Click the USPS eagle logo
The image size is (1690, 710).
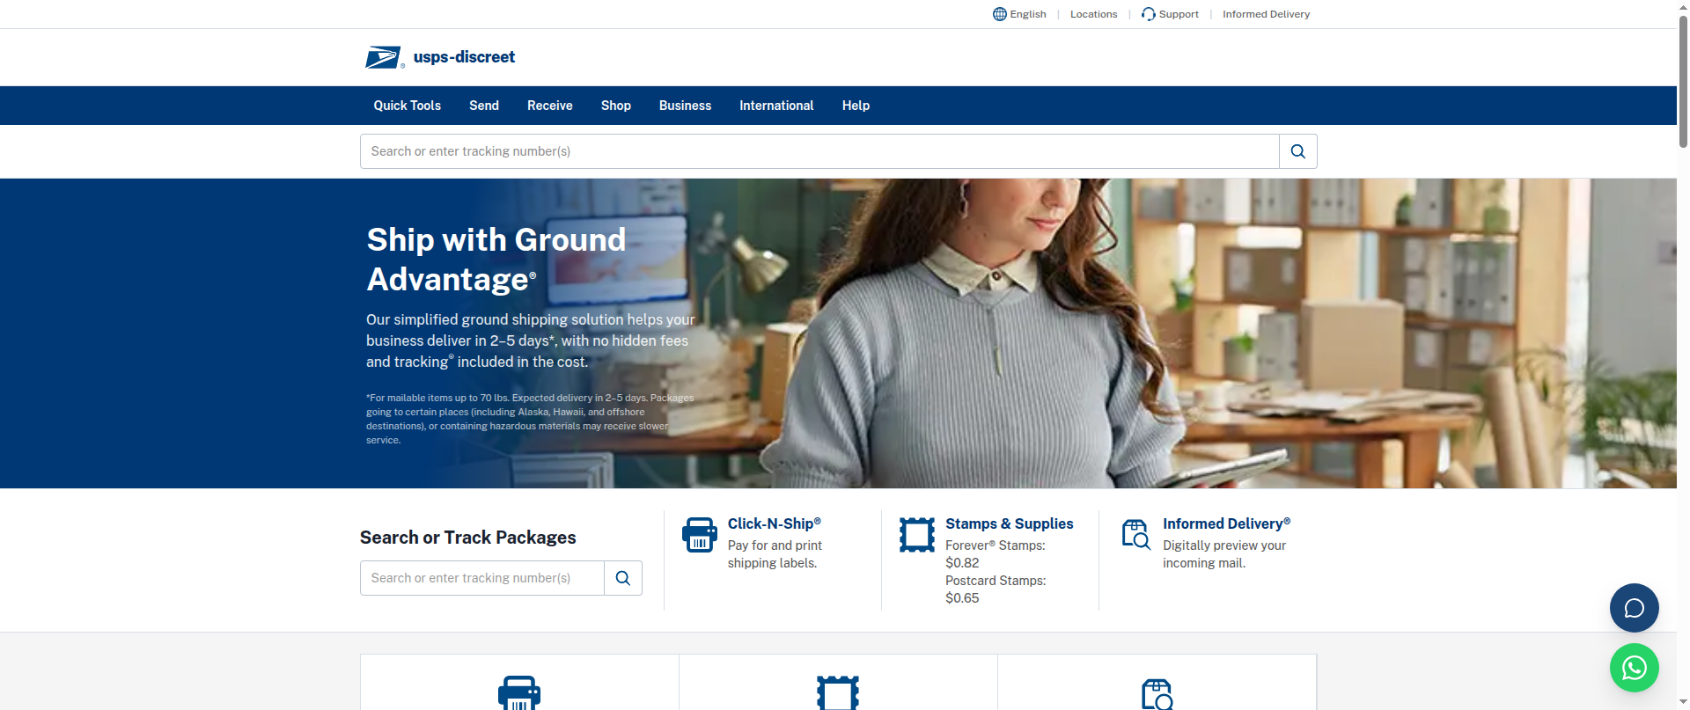(384, 57)
